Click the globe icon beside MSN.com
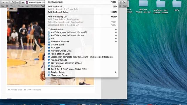Image resolution: width=187 pixels, height=105 pixels. [x=49, y=48]
